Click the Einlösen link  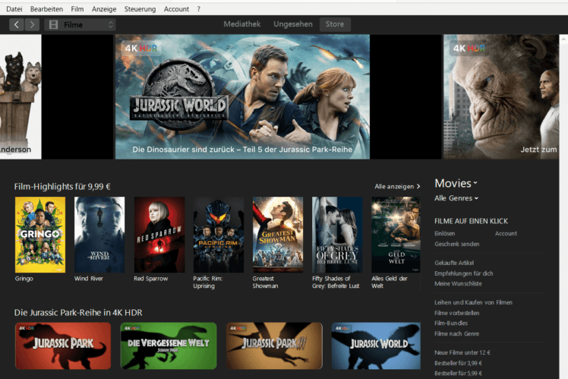(445, 234)
